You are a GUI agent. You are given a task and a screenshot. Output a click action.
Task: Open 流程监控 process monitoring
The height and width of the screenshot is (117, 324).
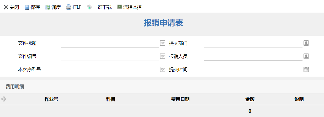[129, 7]
